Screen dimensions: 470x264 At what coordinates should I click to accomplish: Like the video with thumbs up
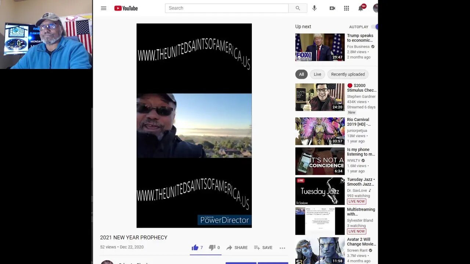[x=197, y=247]
